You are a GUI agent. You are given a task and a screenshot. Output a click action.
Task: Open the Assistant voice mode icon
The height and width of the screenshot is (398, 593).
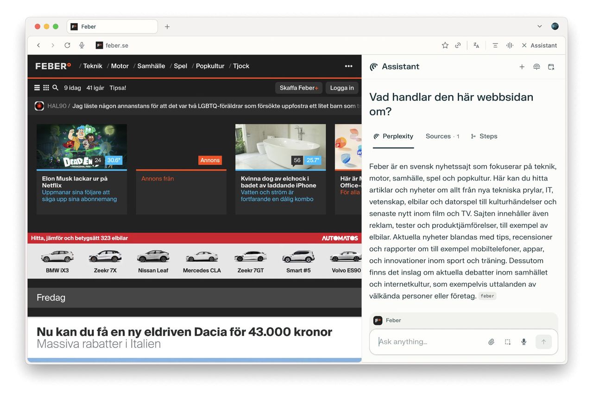tap(536, 67)
